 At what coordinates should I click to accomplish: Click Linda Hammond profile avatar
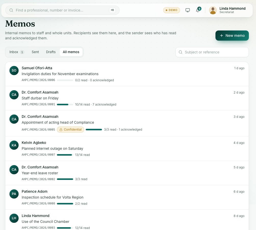[213, 10]
